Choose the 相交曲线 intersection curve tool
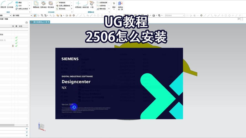 tap(50, 4)
